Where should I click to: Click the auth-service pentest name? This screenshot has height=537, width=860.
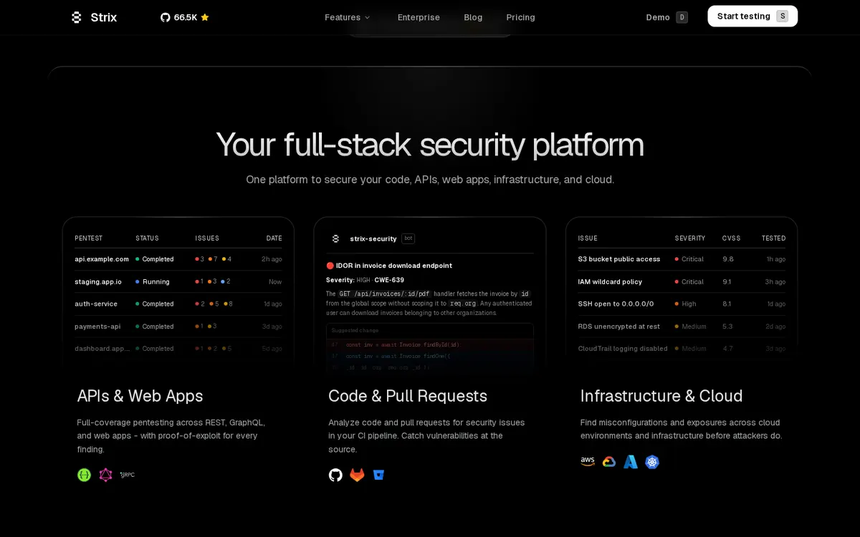coord(96,304)
